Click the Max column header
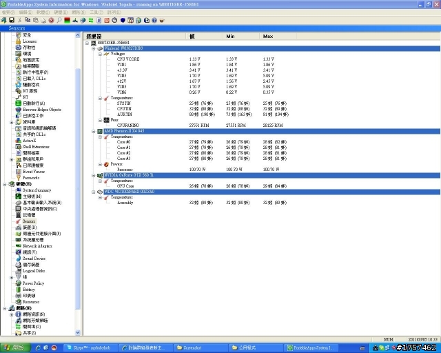This screenshot has height=353, width=441. (278, 37)
